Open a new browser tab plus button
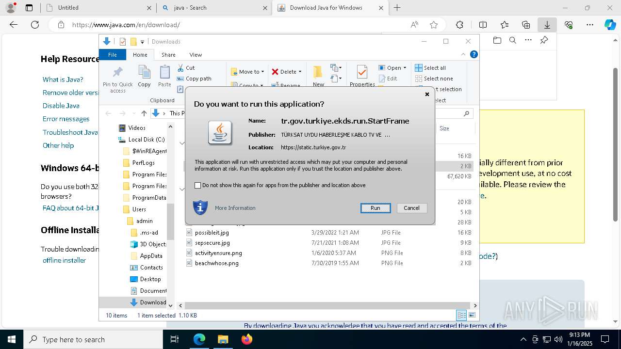Viewport: 621px width, 349px height. pyautogui.click(x=397, y=8)
